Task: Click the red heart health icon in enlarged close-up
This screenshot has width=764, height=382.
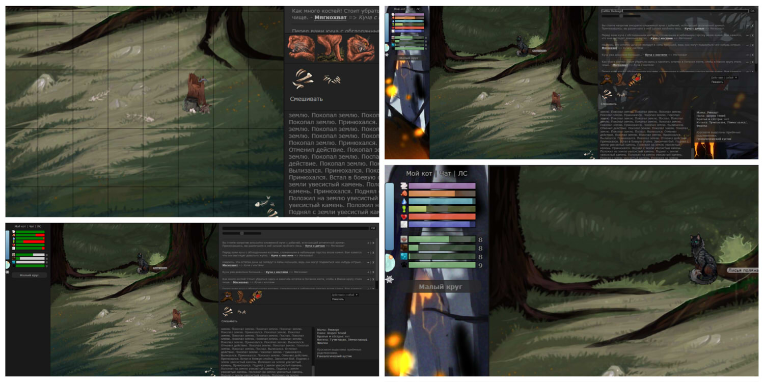Action: click(x=404, y=216)
